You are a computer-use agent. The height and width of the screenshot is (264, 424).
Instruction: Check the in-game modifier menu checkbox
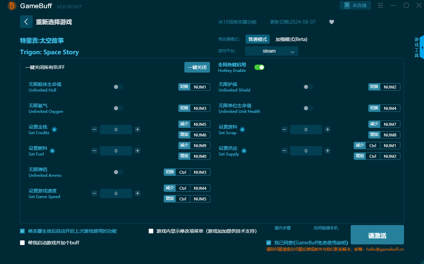[x=151, y=231]
